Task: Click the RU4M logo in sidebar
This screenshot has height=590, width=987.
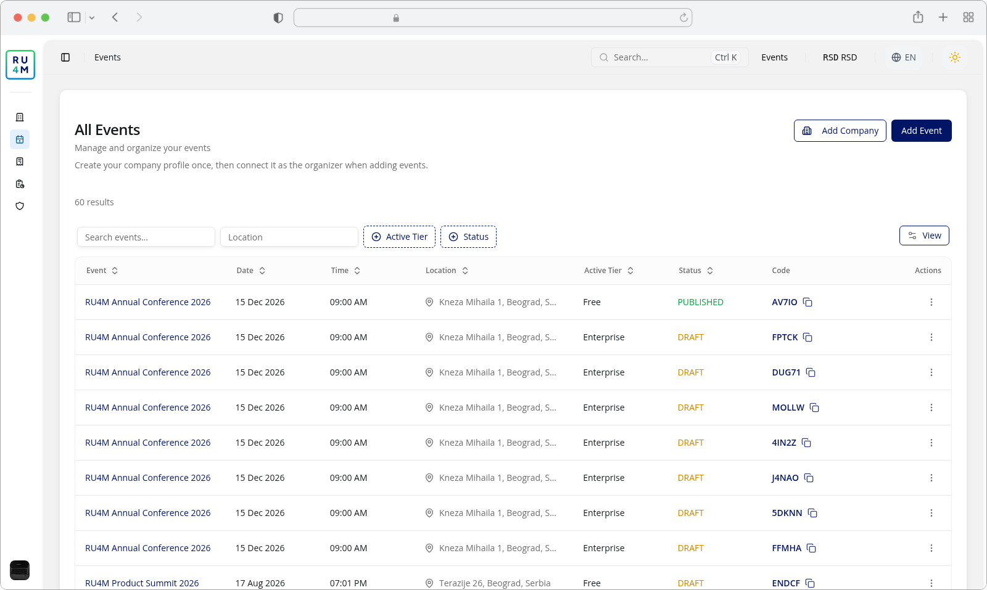Action: click(20, 65)
